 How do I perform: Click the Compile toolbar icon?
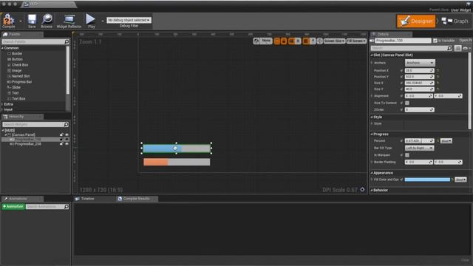click(x=8, y=21)
